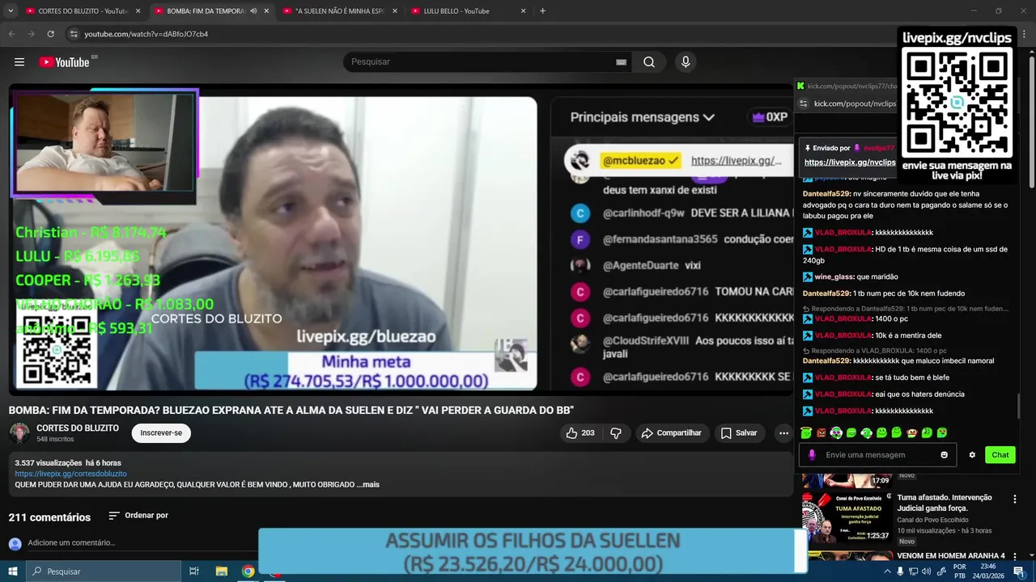Click the site info icon in the address bar
The image size is (1036, 582).
click(x=73, y=34)
